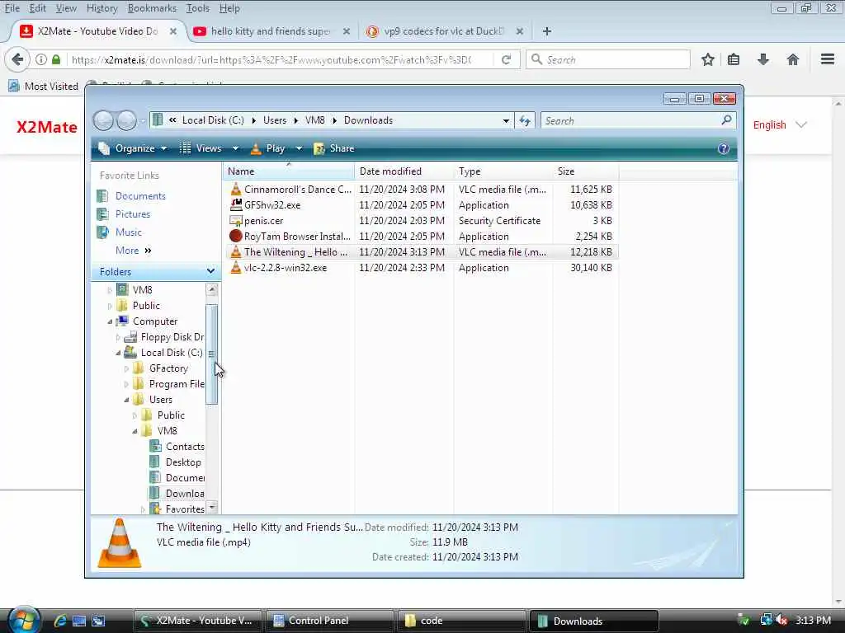Click X2Mate logo link
This screenshot has height=633, width=845.
pyautogui.click(x=47, y=127)
